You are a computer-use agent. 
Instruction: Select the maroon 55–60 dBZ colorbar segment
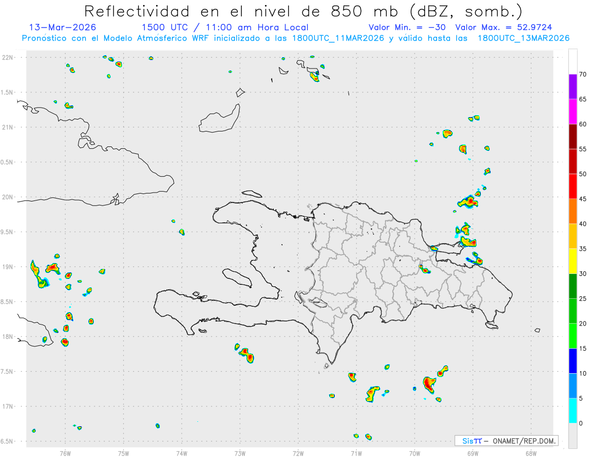pos(573,136)
